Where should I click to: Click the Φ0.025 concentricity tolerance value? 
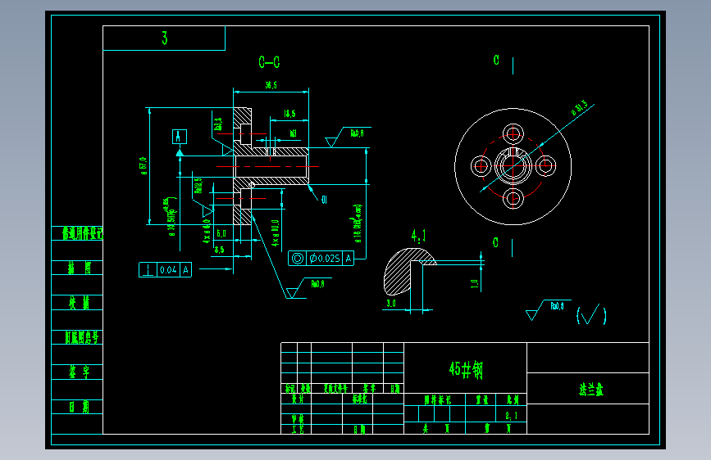pyautogui.click(x=325, y=259)
